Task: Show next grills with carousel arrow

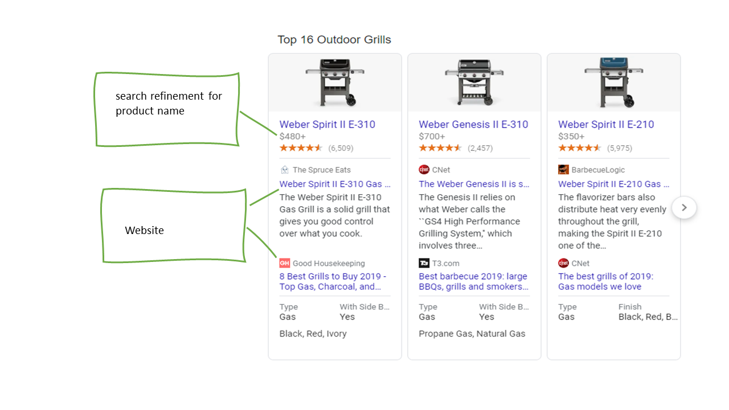Action: 684,208
